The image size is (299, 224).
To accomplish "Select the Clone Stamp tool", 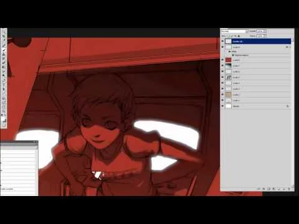I will 4,54.
